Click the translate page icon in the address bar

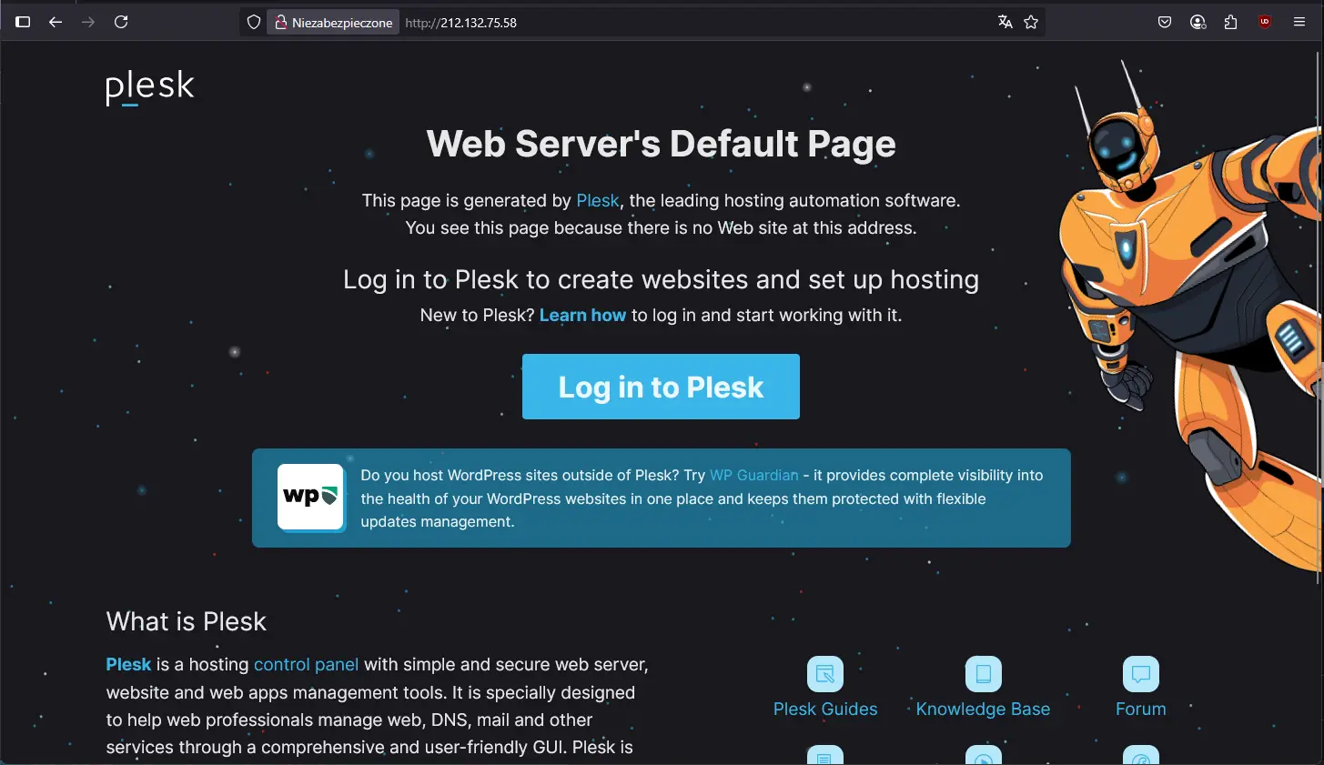1005,22
